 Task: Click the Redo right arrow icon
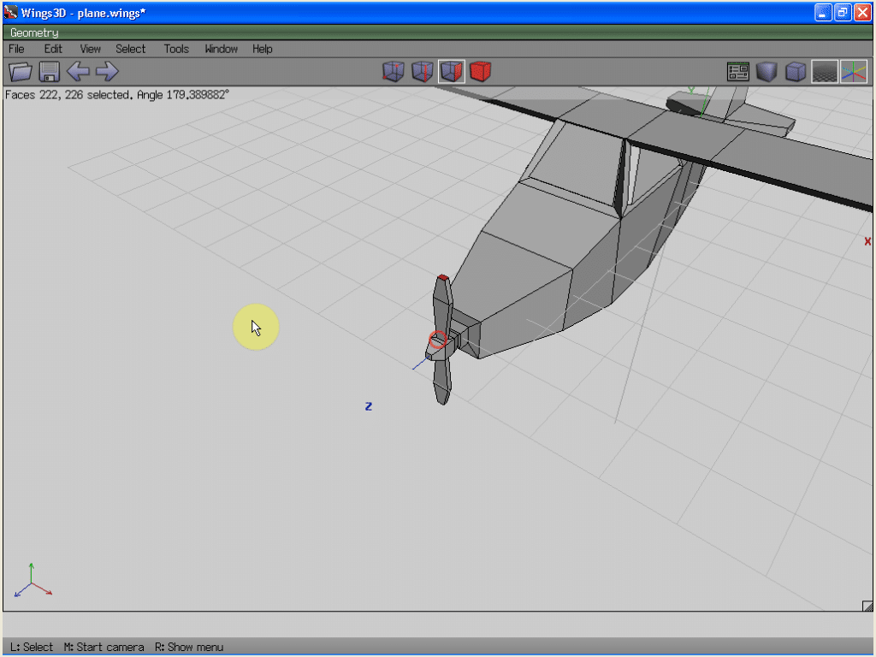[x=107, y=72]
